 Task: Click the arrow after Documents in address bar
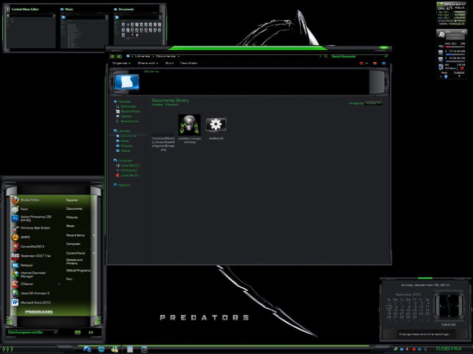179,56
